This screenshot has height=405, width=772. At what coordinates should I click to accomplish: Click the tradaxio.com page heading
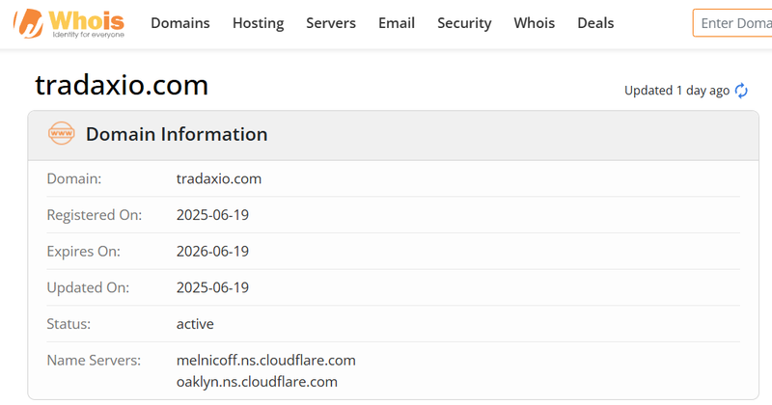click(122, 85)
